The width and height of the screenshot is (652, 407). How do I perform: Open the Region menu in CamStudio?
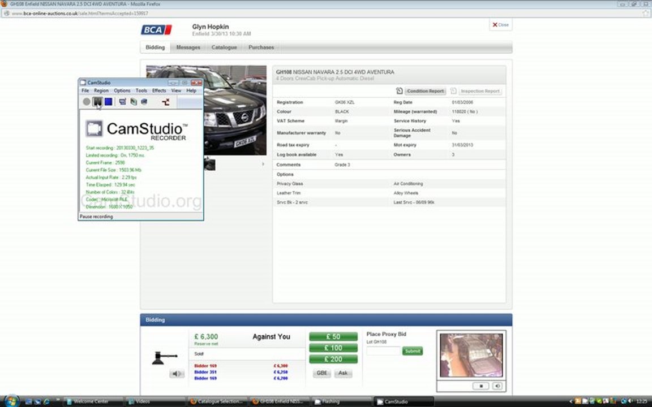tap(101, 90)
